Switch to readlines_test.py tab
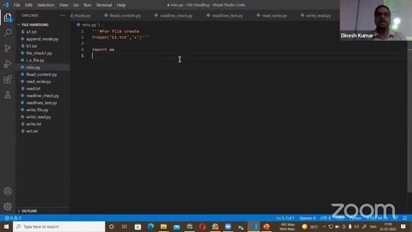Image resolution: width=412 pixels, height=232 pixels. tap(225, 15)
